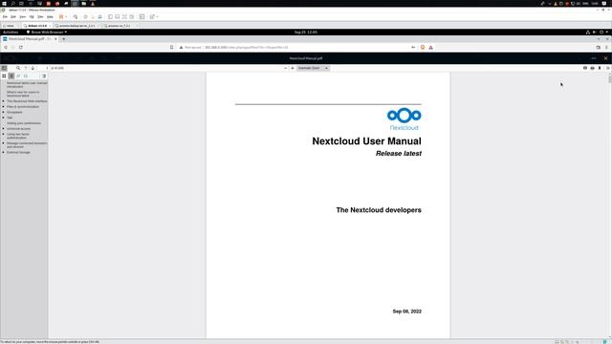This screenshot has height=344, width=612.
Task: Click Nextcloud logo on the PDF cover
Action: pos(404,118)
